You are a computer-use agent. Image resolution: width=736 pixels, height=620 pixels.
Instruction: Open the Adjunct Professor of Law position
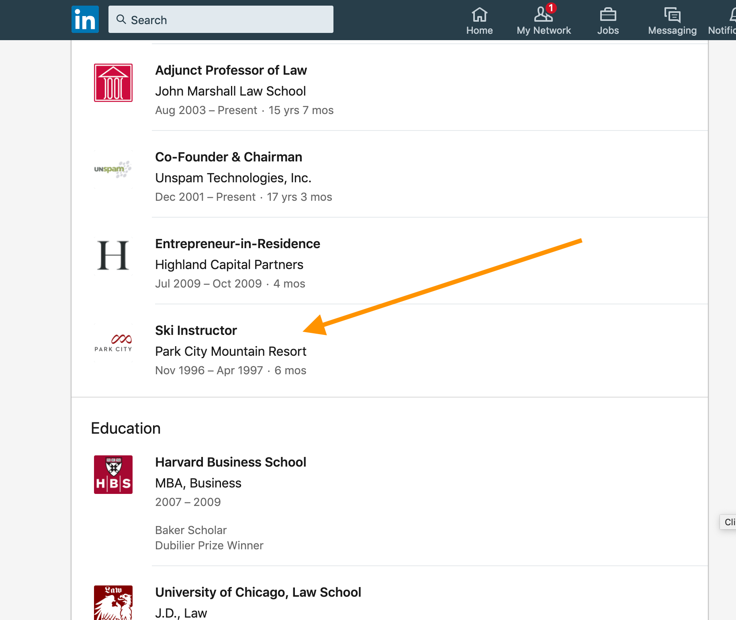pos(231,70)
